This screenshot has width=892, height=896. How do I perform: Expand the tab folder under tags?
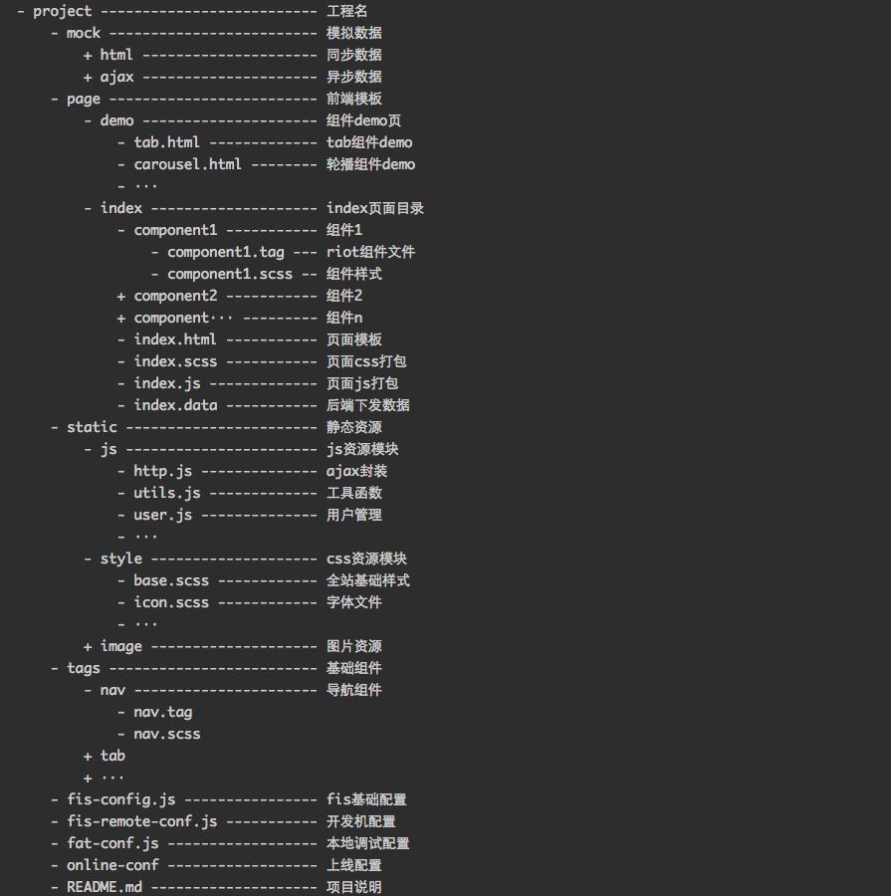pos(89,756)
